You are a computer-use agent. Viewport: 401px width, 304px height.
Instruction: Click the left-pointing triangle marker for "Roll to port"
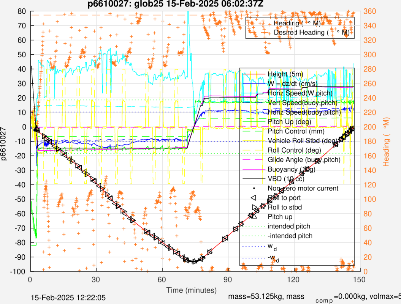pos(254,198)
